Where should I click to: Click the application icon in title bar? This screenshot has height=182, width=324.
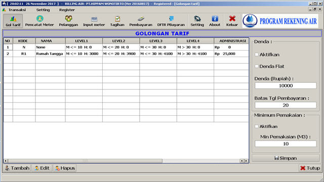[4, 4]
